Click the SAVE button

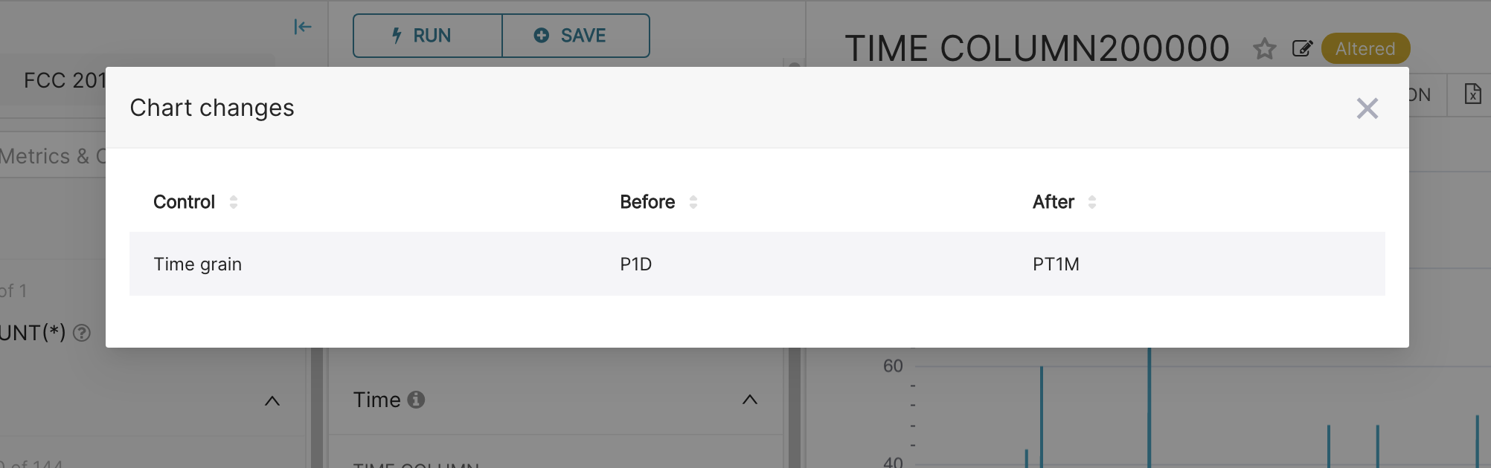(575, 35)
